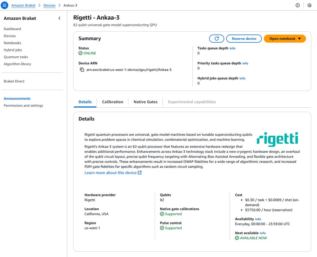Open Dashboard in the sidebar
Image resolution: width=317 pixels, height=257 pixels.
[12, 29]
